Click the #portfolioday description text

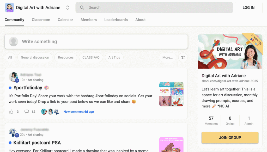81,99
